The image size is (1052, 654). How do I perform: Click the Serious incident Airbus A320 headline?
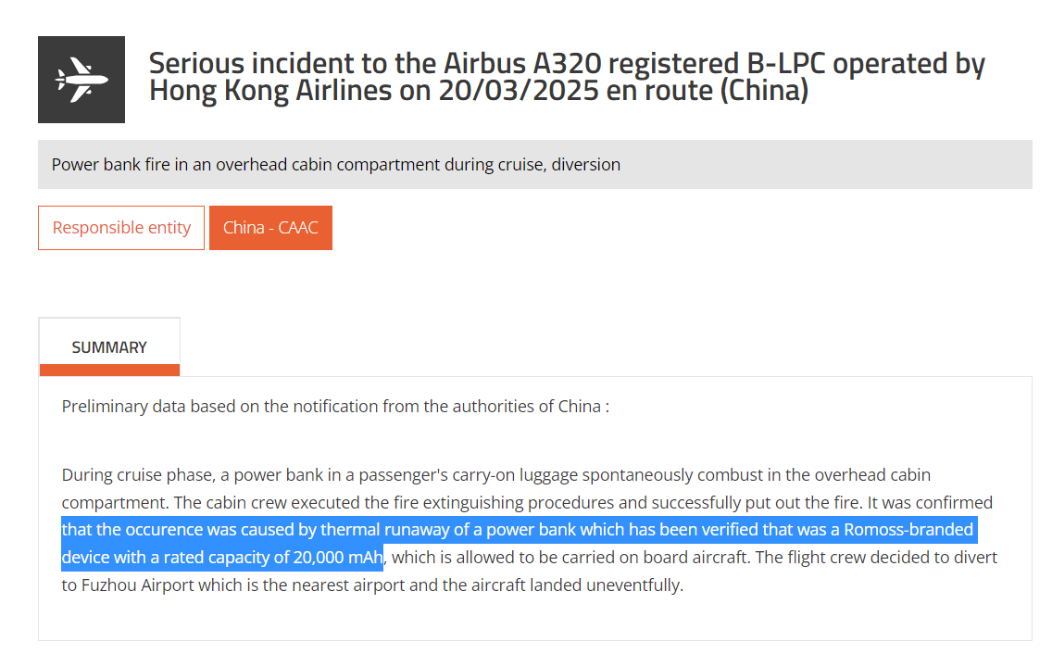566,77
